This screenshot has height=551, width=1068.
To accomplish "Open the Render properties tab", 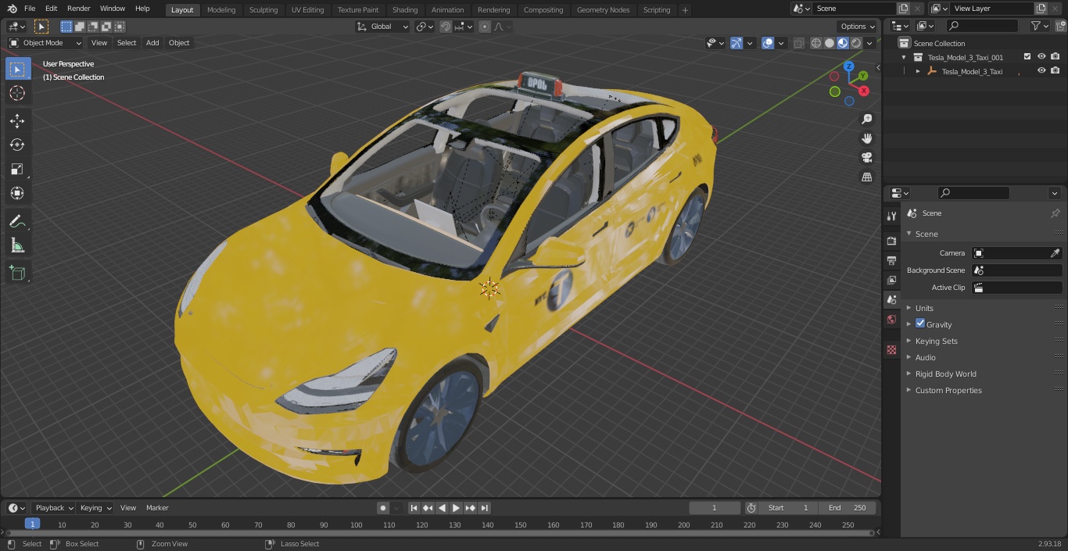I will 891,241.
